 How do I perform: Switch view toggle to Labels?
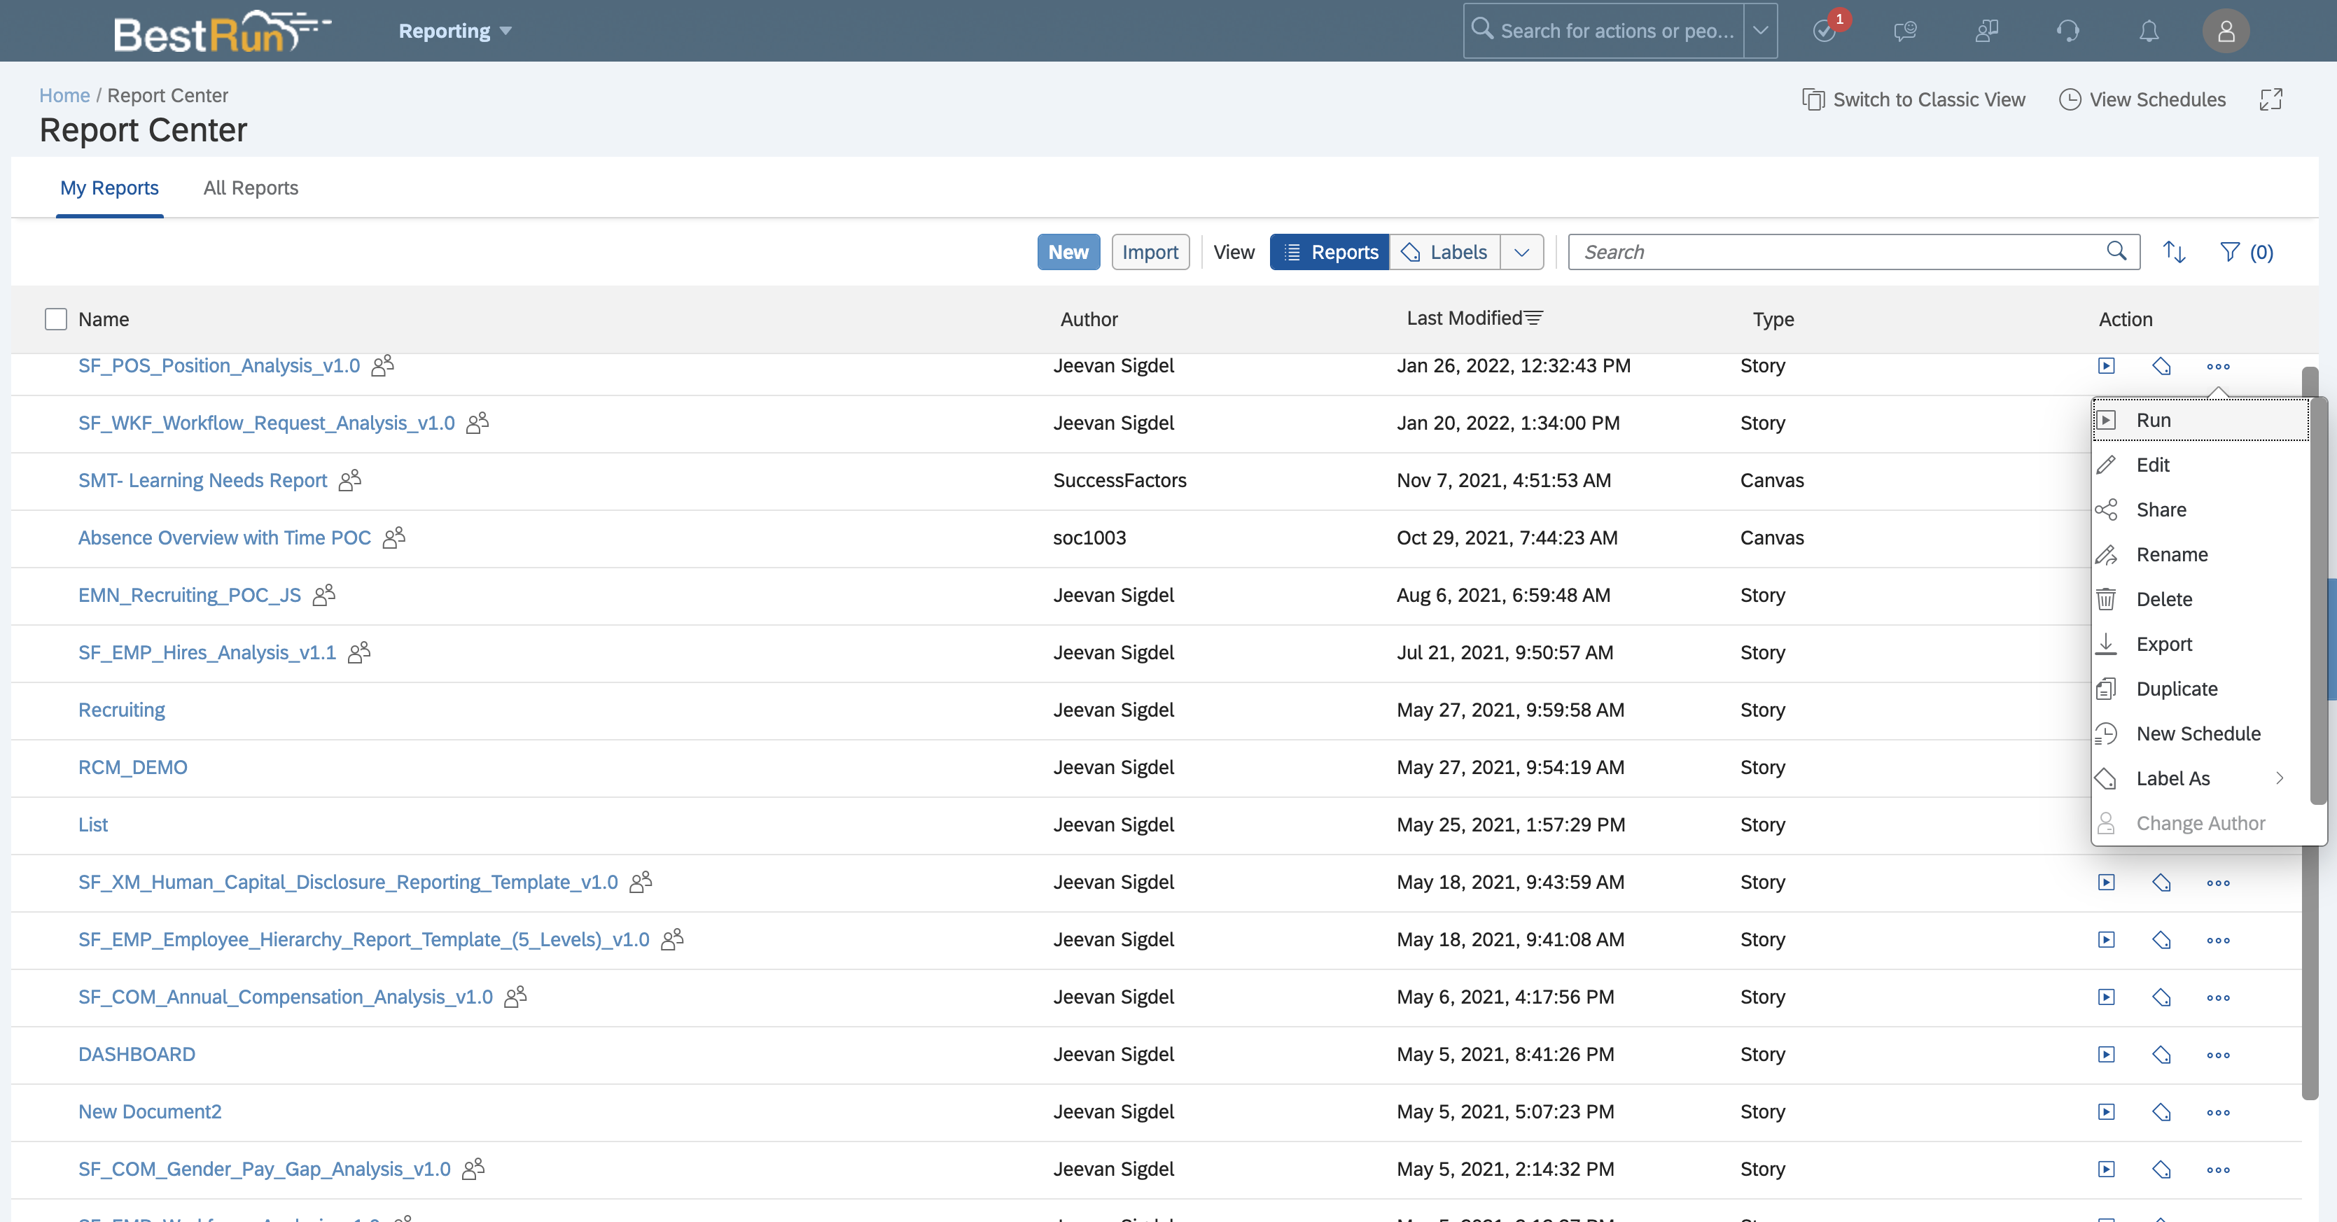tap(1444, 251)
